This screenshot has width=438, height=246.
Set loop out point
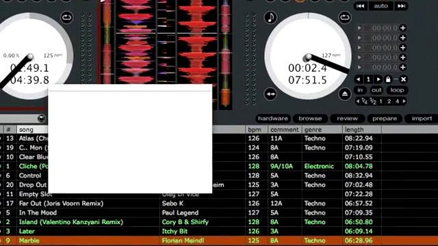coord(376,90)
